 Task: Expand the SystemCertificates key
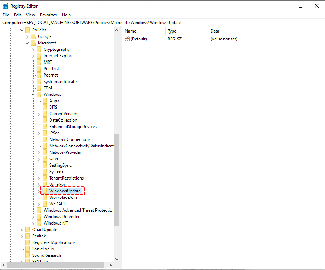click(x=33, y=82)
